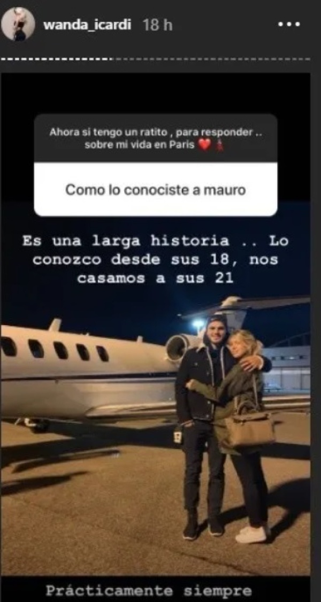Screen dimensions: 321x602
Task: Click the red heart emoji in the sticker
Action: tap(205, 145)
